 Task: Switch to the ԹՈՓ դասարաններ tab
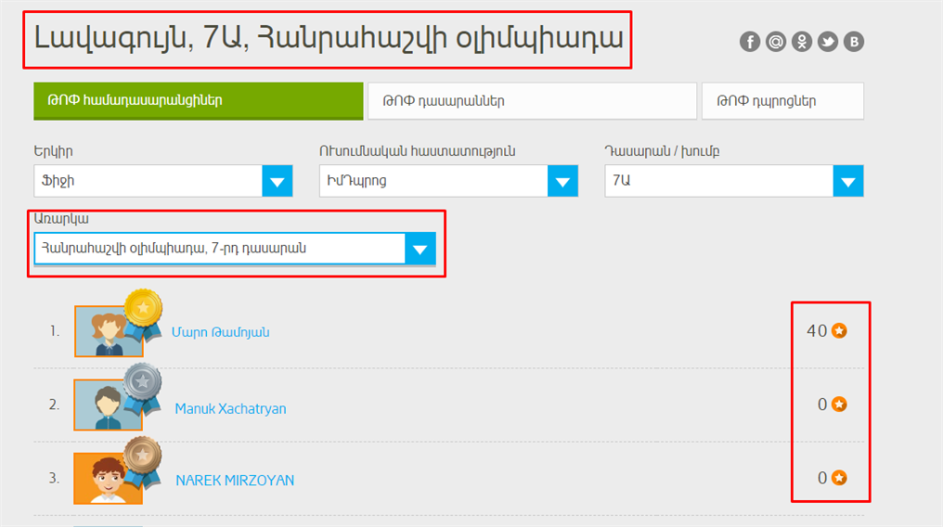click(532, 101)
